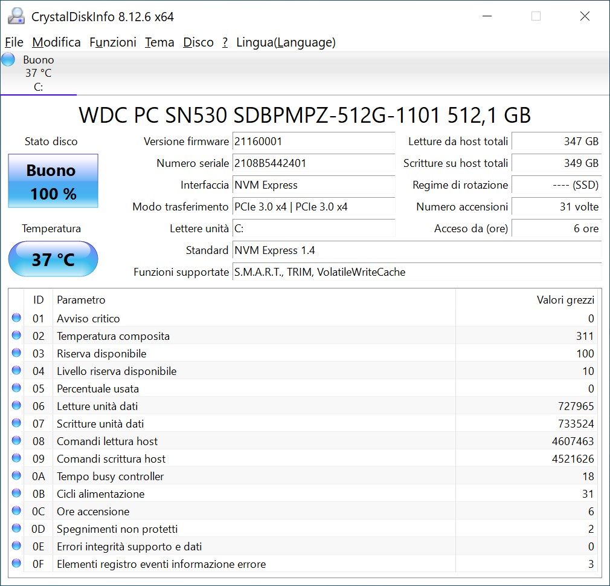Click raw value 4607463 of Comandi lettura host

(573, 441)
